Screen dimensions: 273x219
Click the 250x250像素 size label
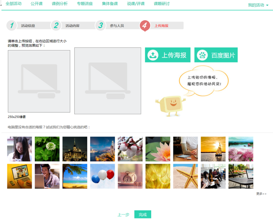(17, 117)
